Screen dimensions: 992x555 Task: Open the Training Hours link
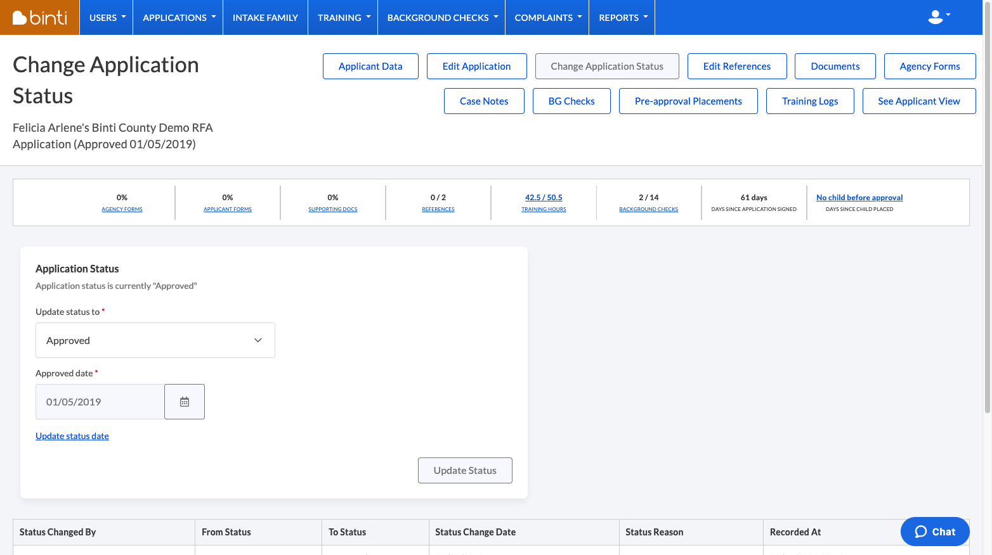point(544,209)
